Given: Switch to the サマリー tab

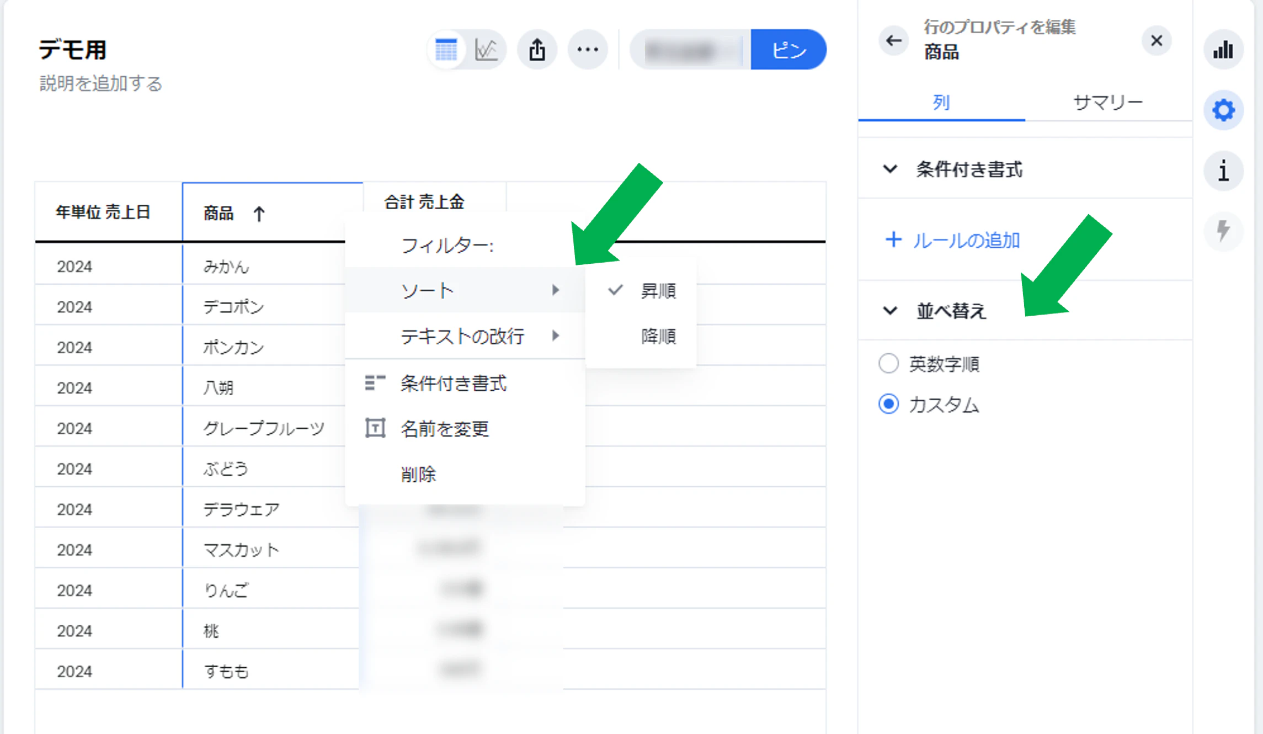Looking at the screenshot, I should [1108, 102].
